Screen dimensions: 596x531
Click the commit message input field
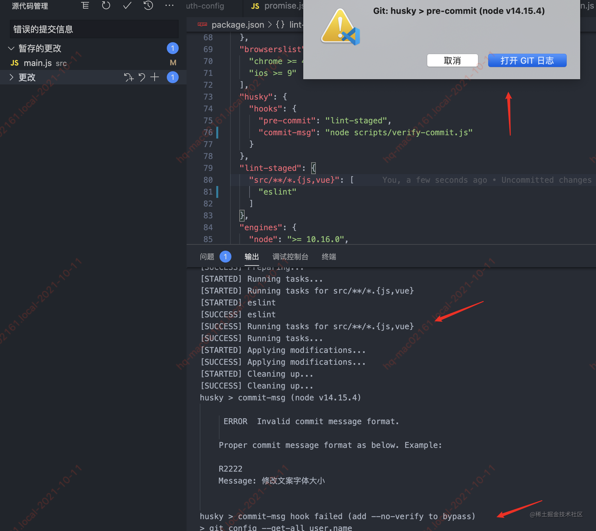94,29
